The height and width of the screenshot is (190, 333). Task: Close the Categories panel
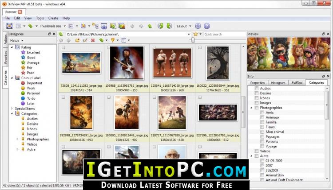click(x=54, y=34)
